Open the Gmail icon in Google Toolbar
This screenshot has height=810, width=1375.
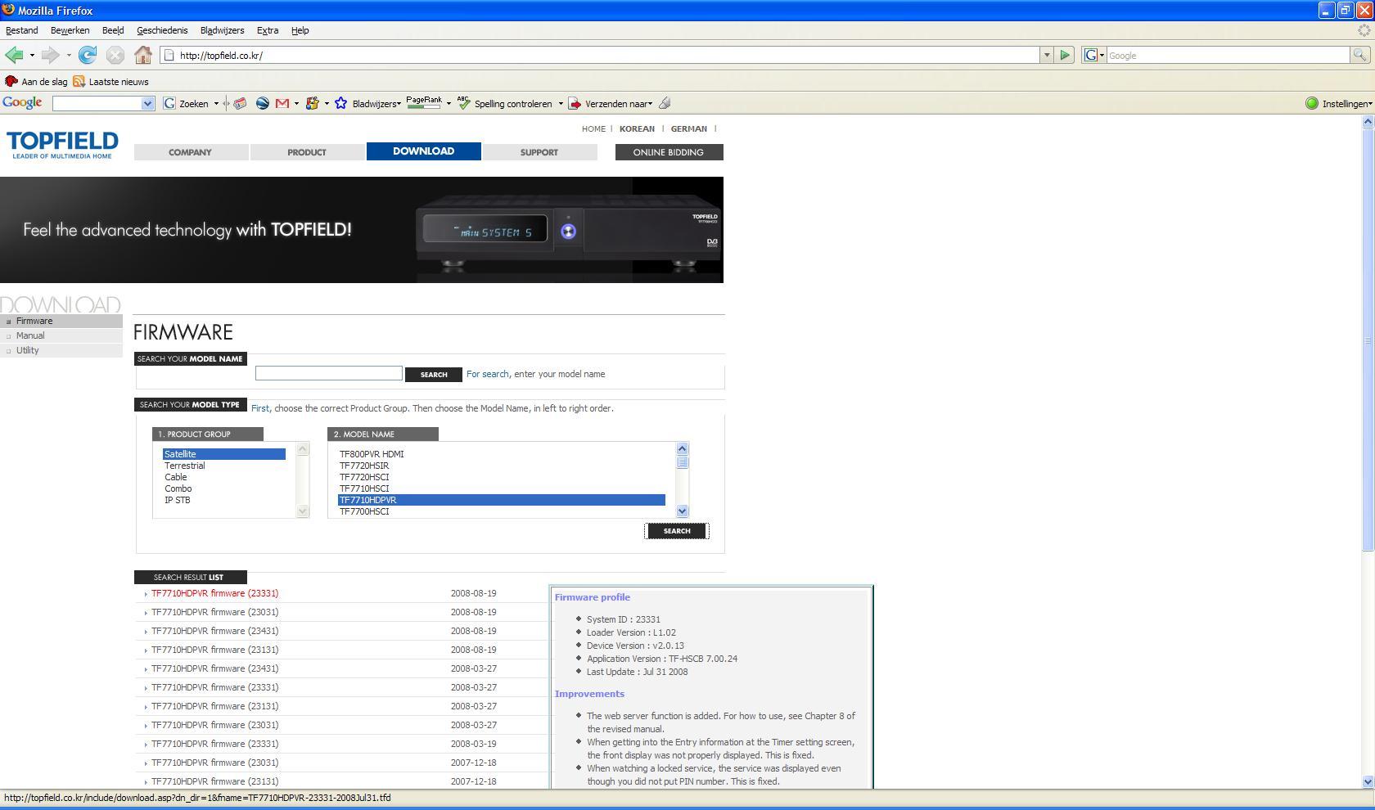click(x=282, y=103)
